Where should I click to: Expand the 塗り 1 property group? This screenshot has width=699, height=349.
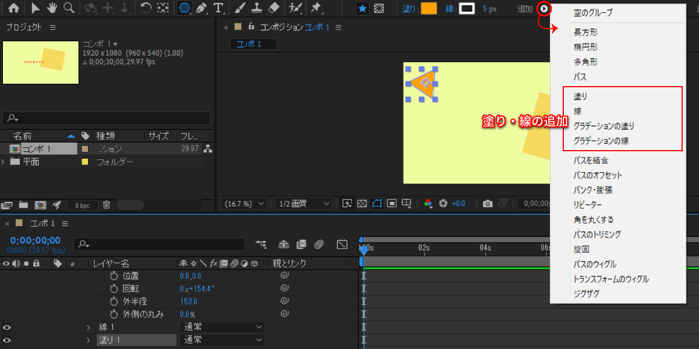click(x=89, y=340)
